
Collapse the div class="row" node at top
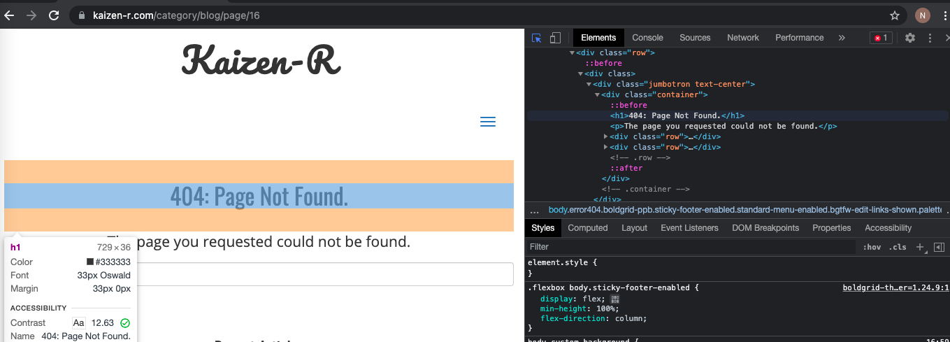click(x=572, y=52)
